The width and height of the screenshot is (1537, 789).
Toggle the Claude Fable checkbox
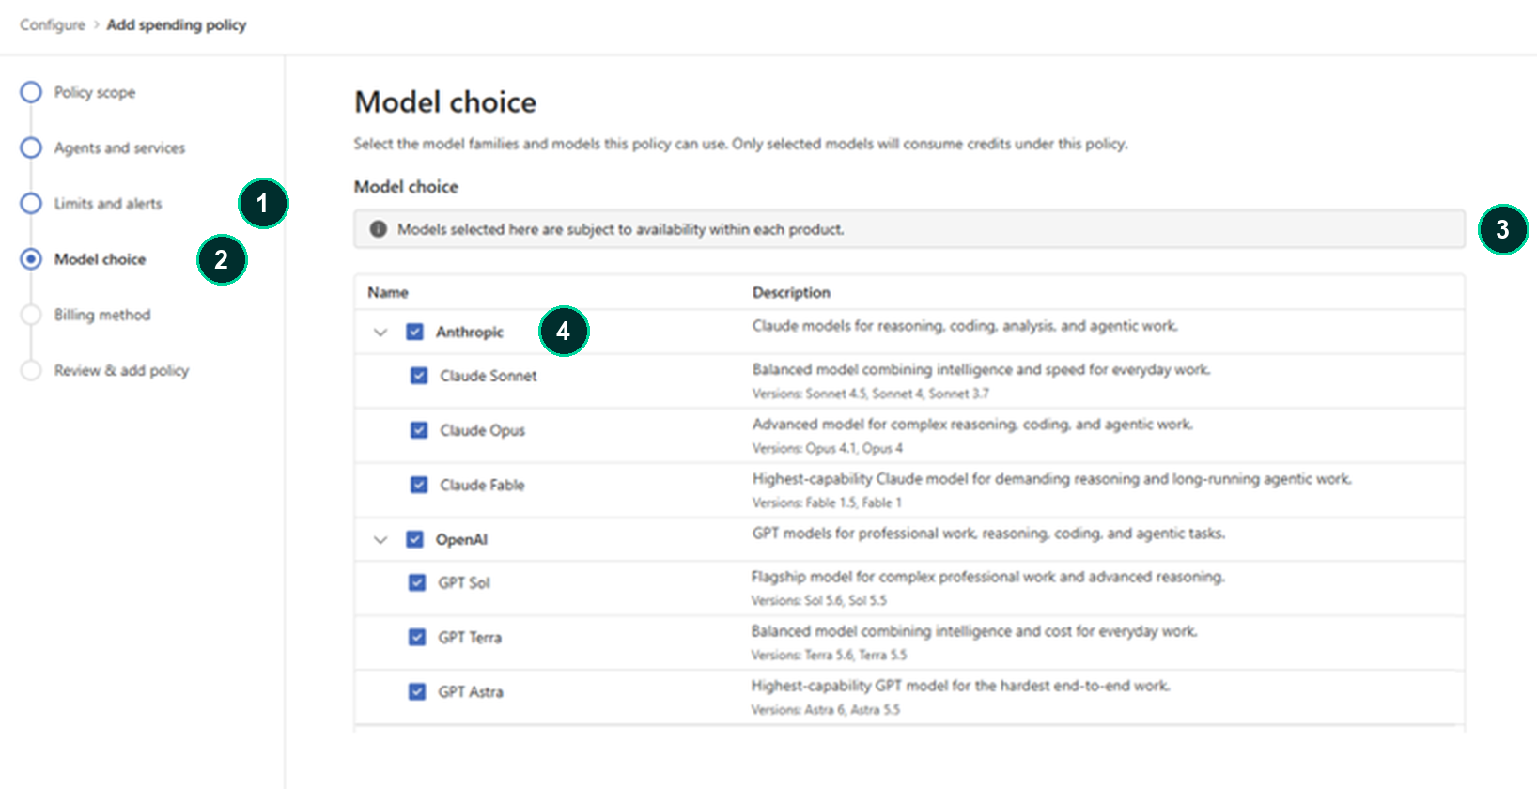point(419,485)
